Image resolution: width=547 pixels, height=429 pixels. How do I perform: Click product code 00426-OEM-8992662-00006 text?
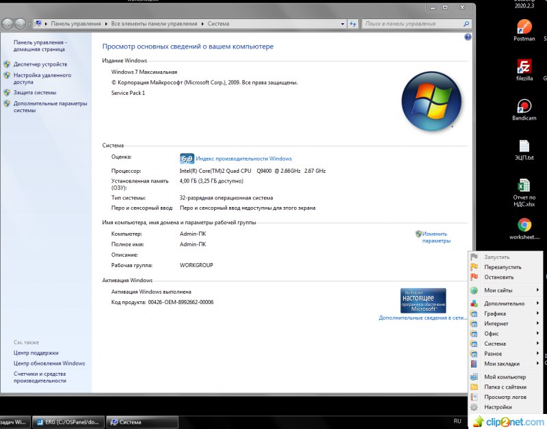pyautogui.click(x=181, y=302)
